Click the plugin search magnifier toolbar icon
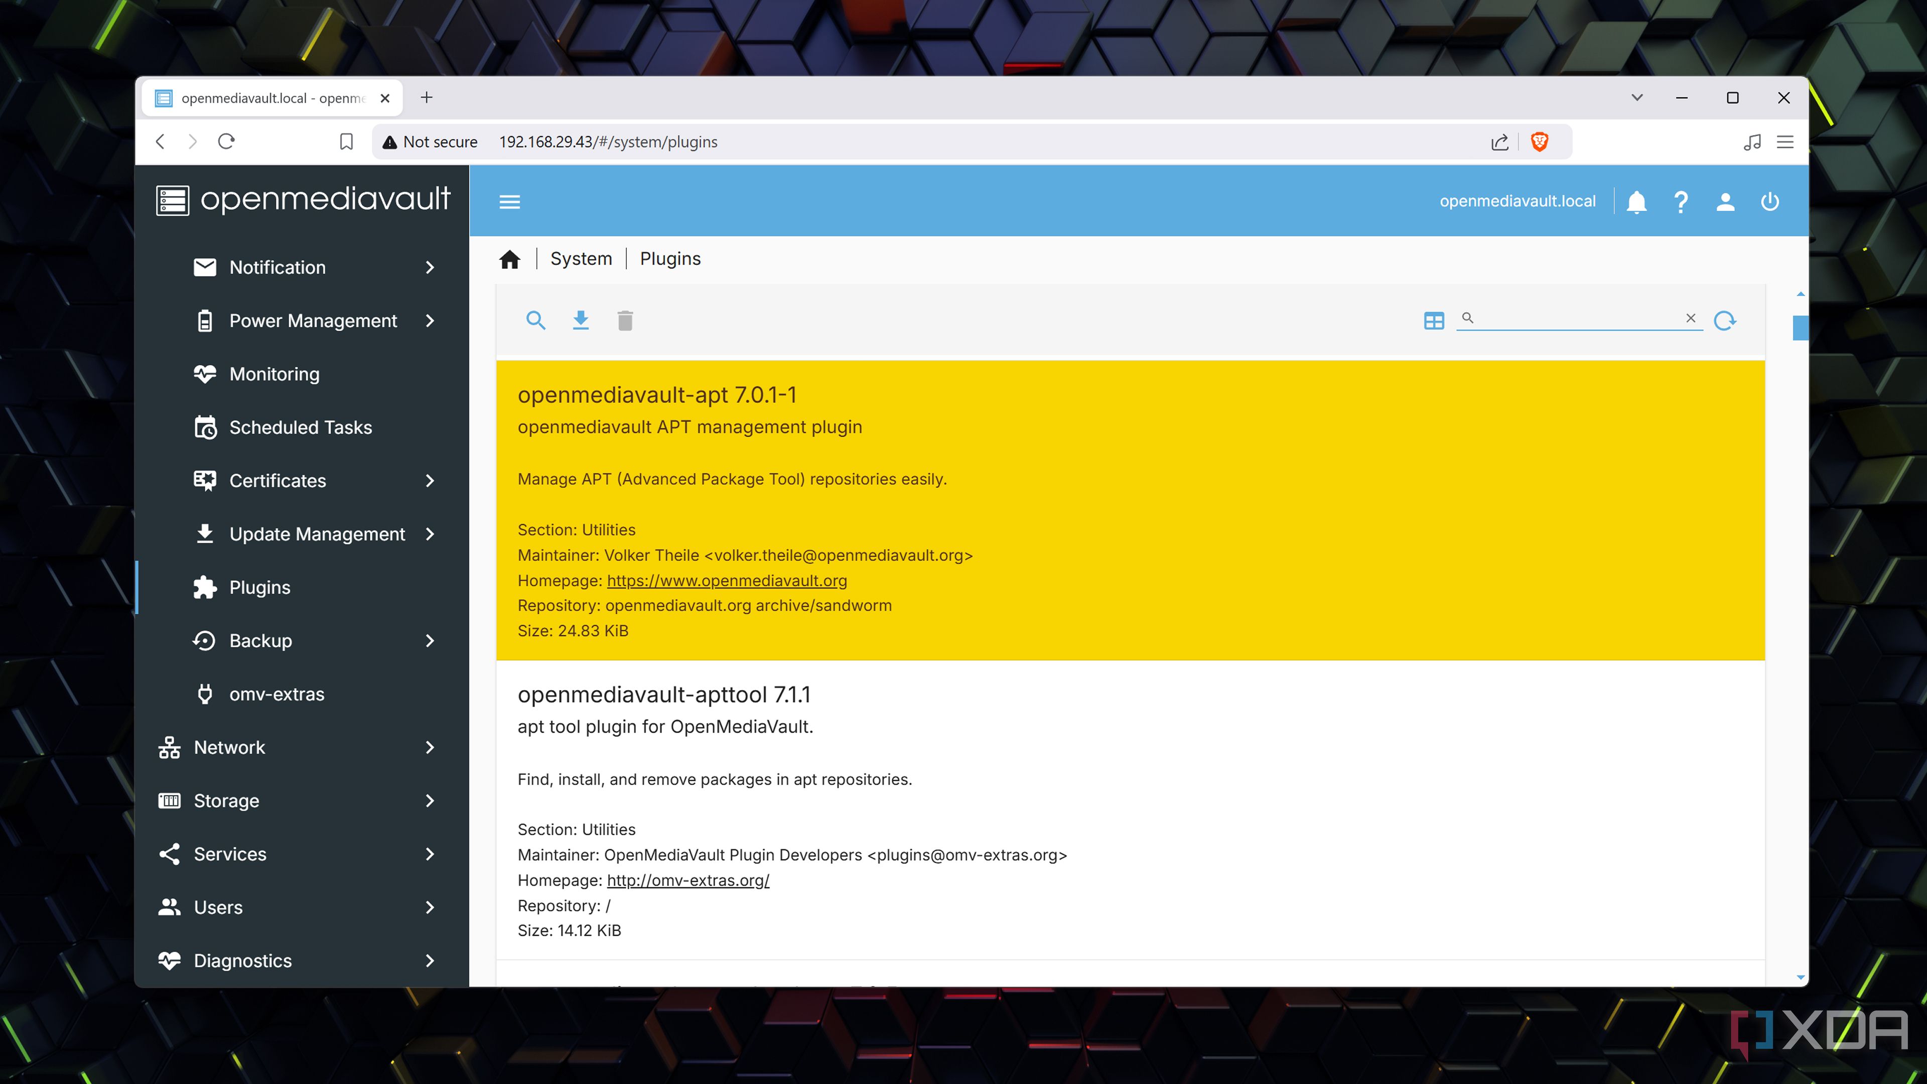The image size is (1927, 1084). 535,321
